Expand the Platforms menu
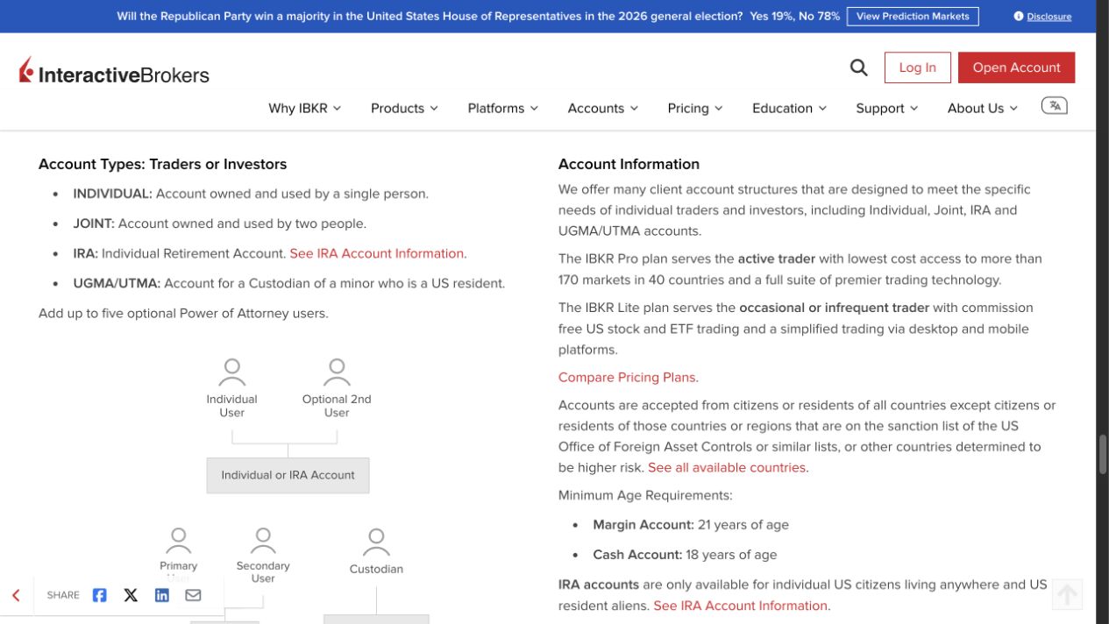The height and width of the screenshot is (624, 1109). tap(502, 108)
